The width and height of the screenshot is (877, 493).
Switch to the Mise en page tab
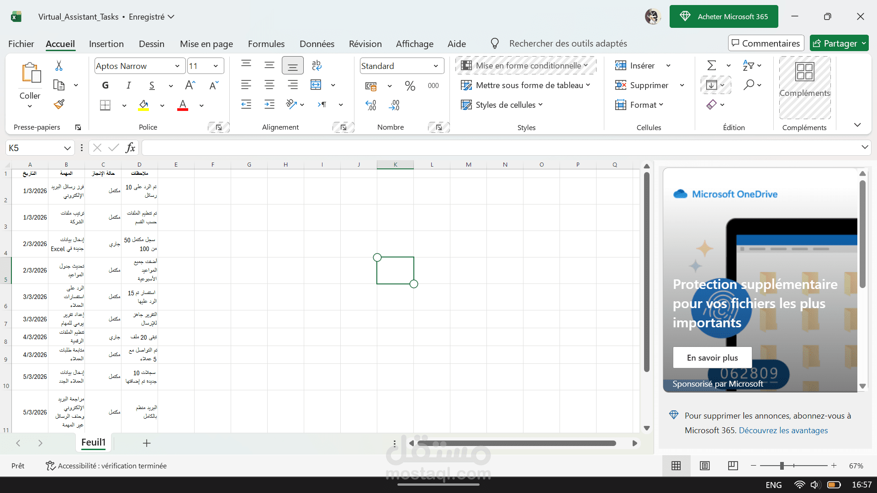click(x=206, y=44)
